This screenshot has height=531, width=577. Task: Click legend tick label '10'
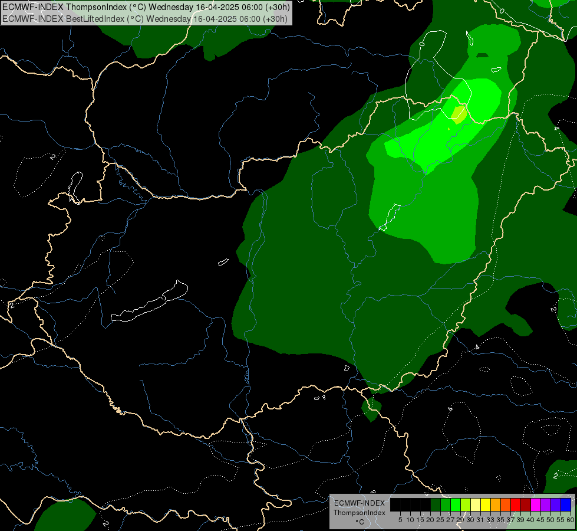coord(410,520)
